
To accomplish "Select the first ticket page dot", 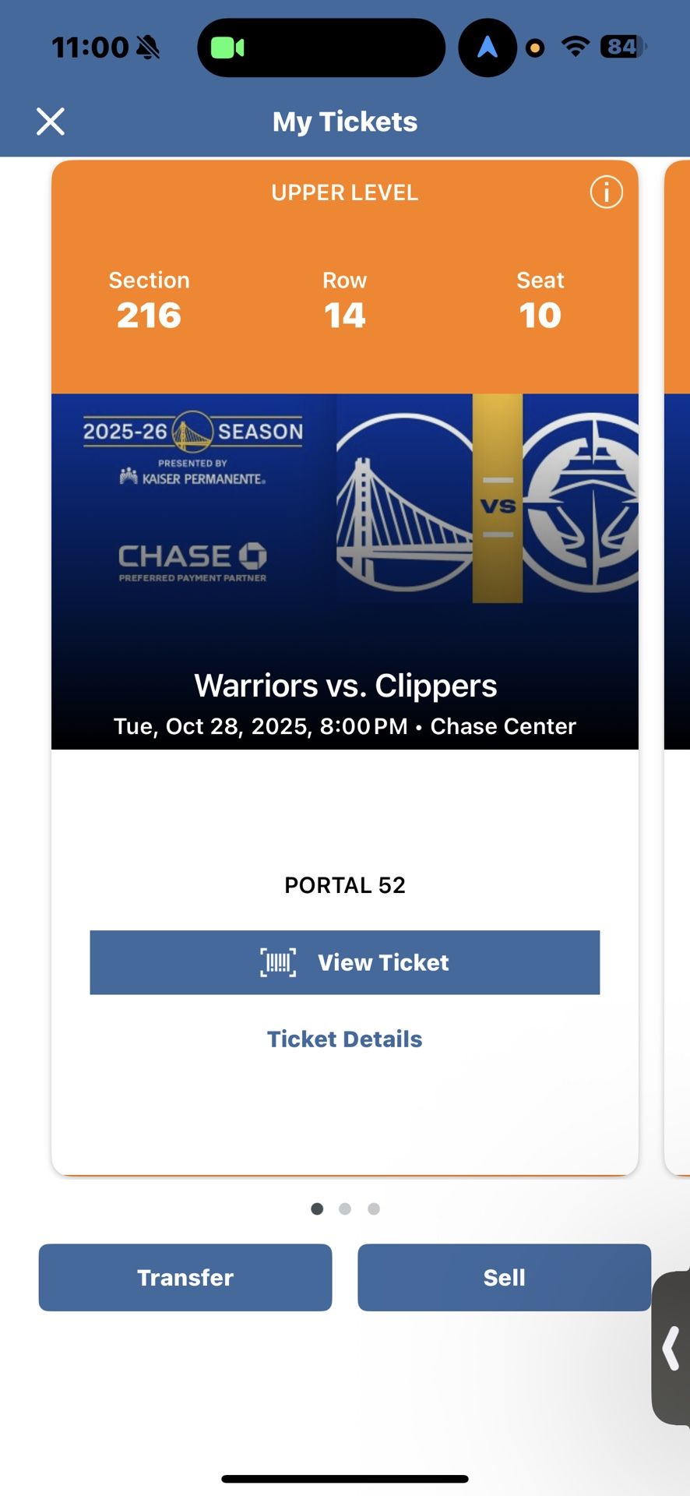I will click(317, 1208).
